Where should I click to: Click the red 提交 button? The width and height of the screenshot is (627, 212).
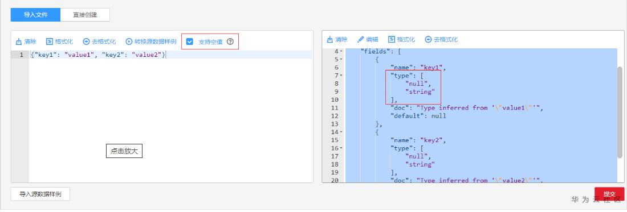[609, 194]
